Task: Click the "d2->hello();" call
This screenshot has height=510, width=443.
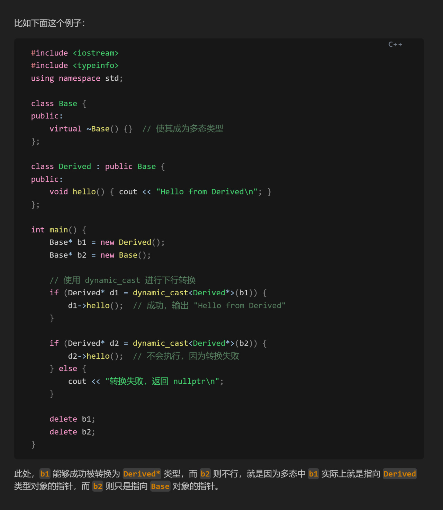Action: point(95,356)
